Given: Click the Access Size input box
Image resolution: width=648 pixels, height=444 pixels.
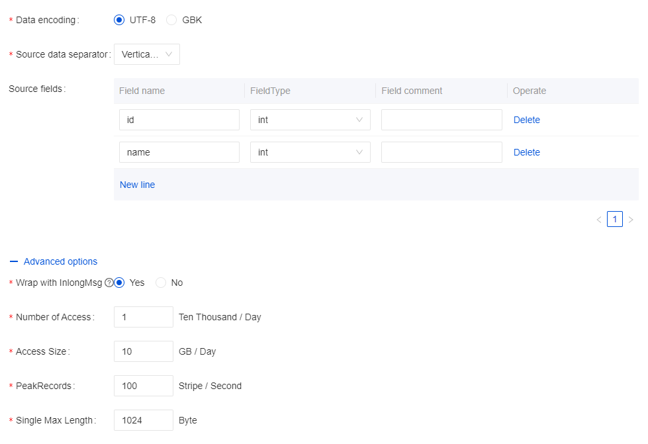Looking at the screenshot, I should (x=143, y=351).
